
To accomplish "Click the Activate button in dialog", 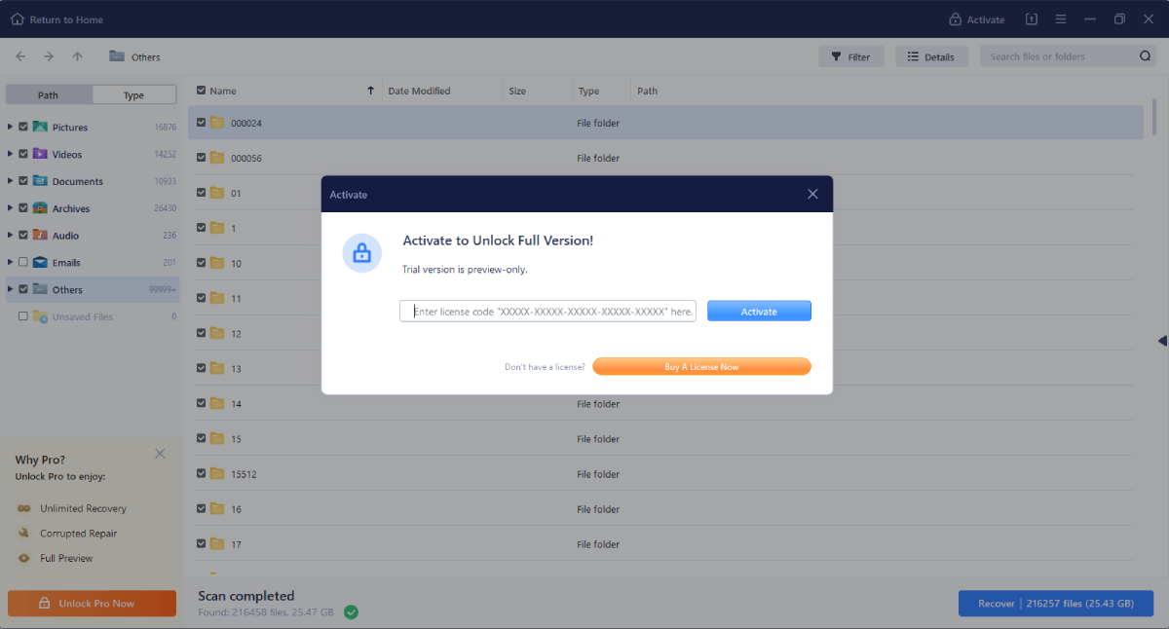I will (x=759, y=312).
